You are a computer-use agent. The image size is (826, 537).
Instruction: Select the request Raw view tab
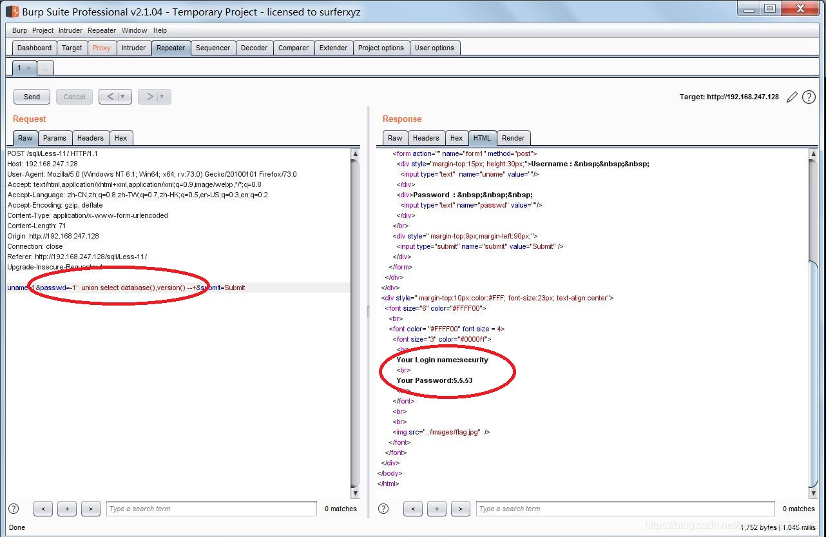tap(25, 138)
